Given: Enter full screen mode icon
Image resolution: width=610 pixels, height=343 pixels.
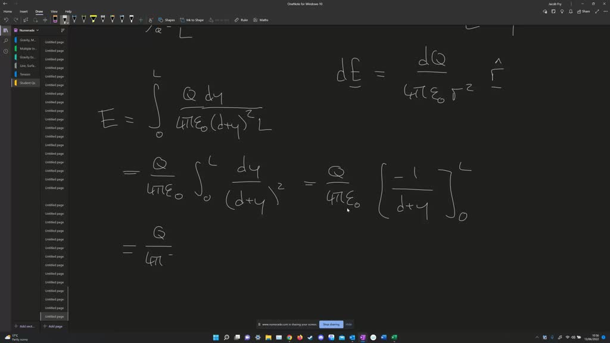Looking at the screenshot, I should (597, 11).
